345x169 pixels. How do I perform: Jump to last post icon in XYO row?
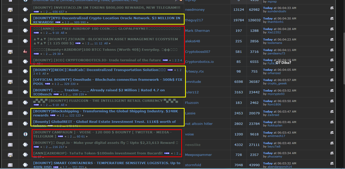tap(332, 19)
